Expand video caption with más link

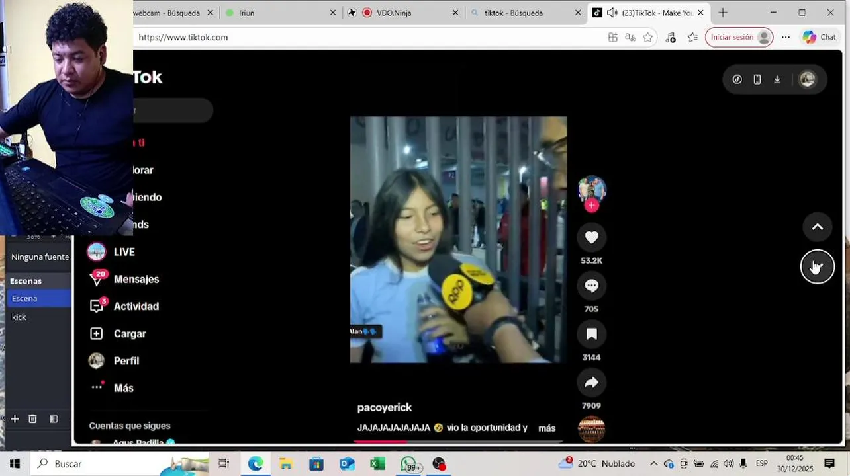tap(547, 428)
